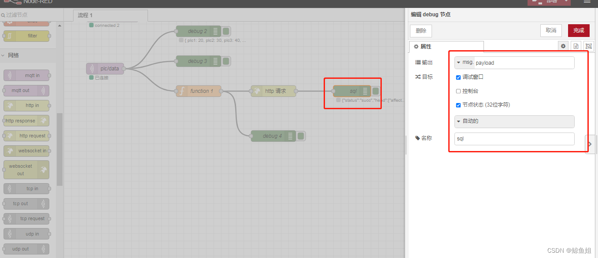
Task: Open node properties gear icon
Action: pyautogui.click(x=563, y=46)
